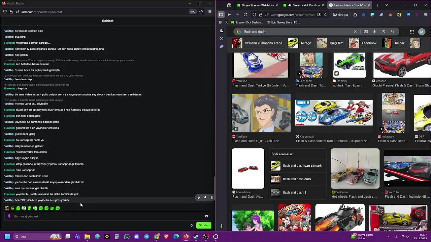Viewport: 431px width, 242px height.
Task: Open futurartshop red car image
Action: [248, 168]
